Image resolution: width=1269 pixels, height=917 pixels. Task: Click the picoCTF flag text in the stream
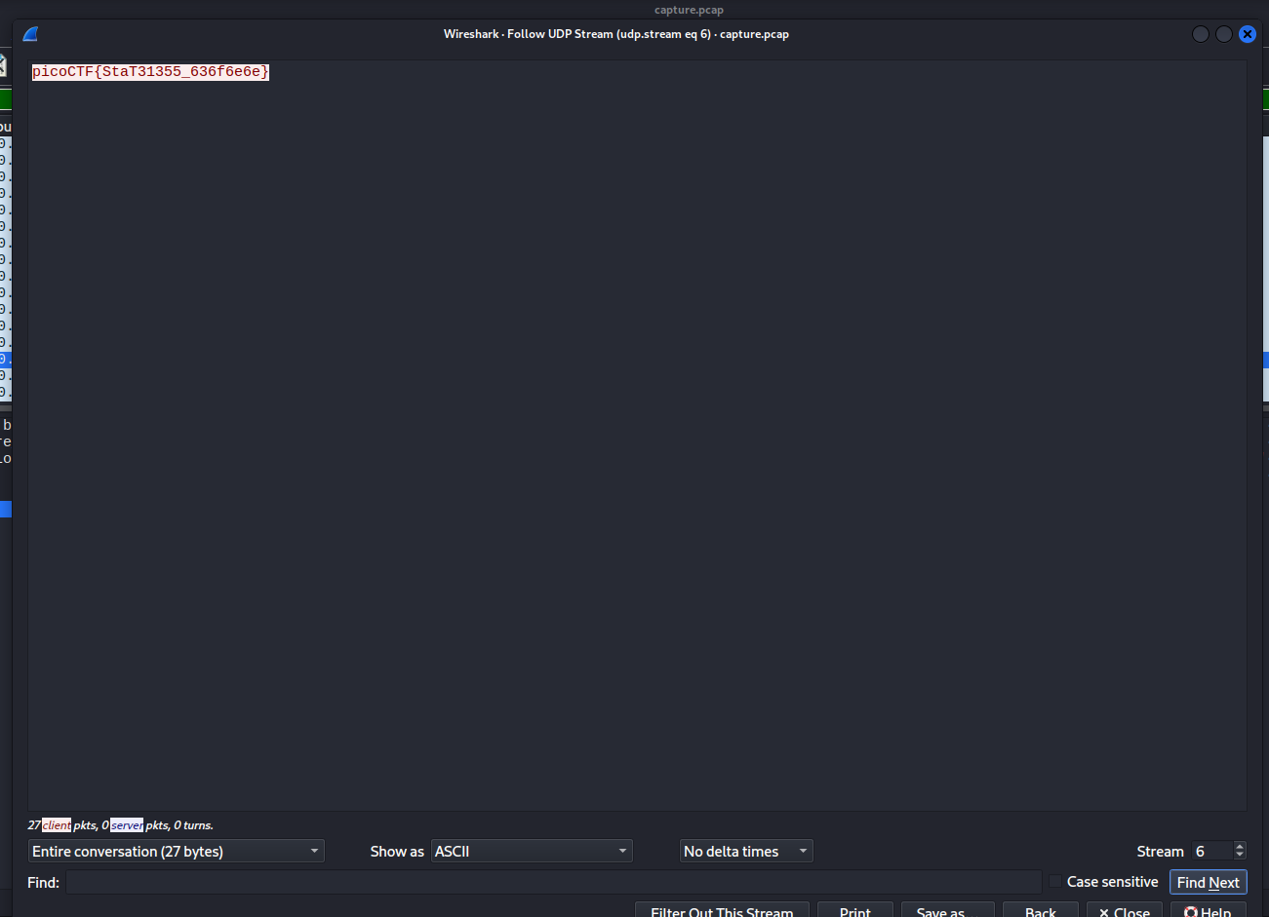[150, 72]
